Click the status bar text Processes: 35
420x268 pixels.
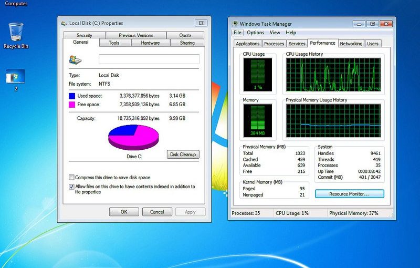pyautogui.click(x=246, y=213)
